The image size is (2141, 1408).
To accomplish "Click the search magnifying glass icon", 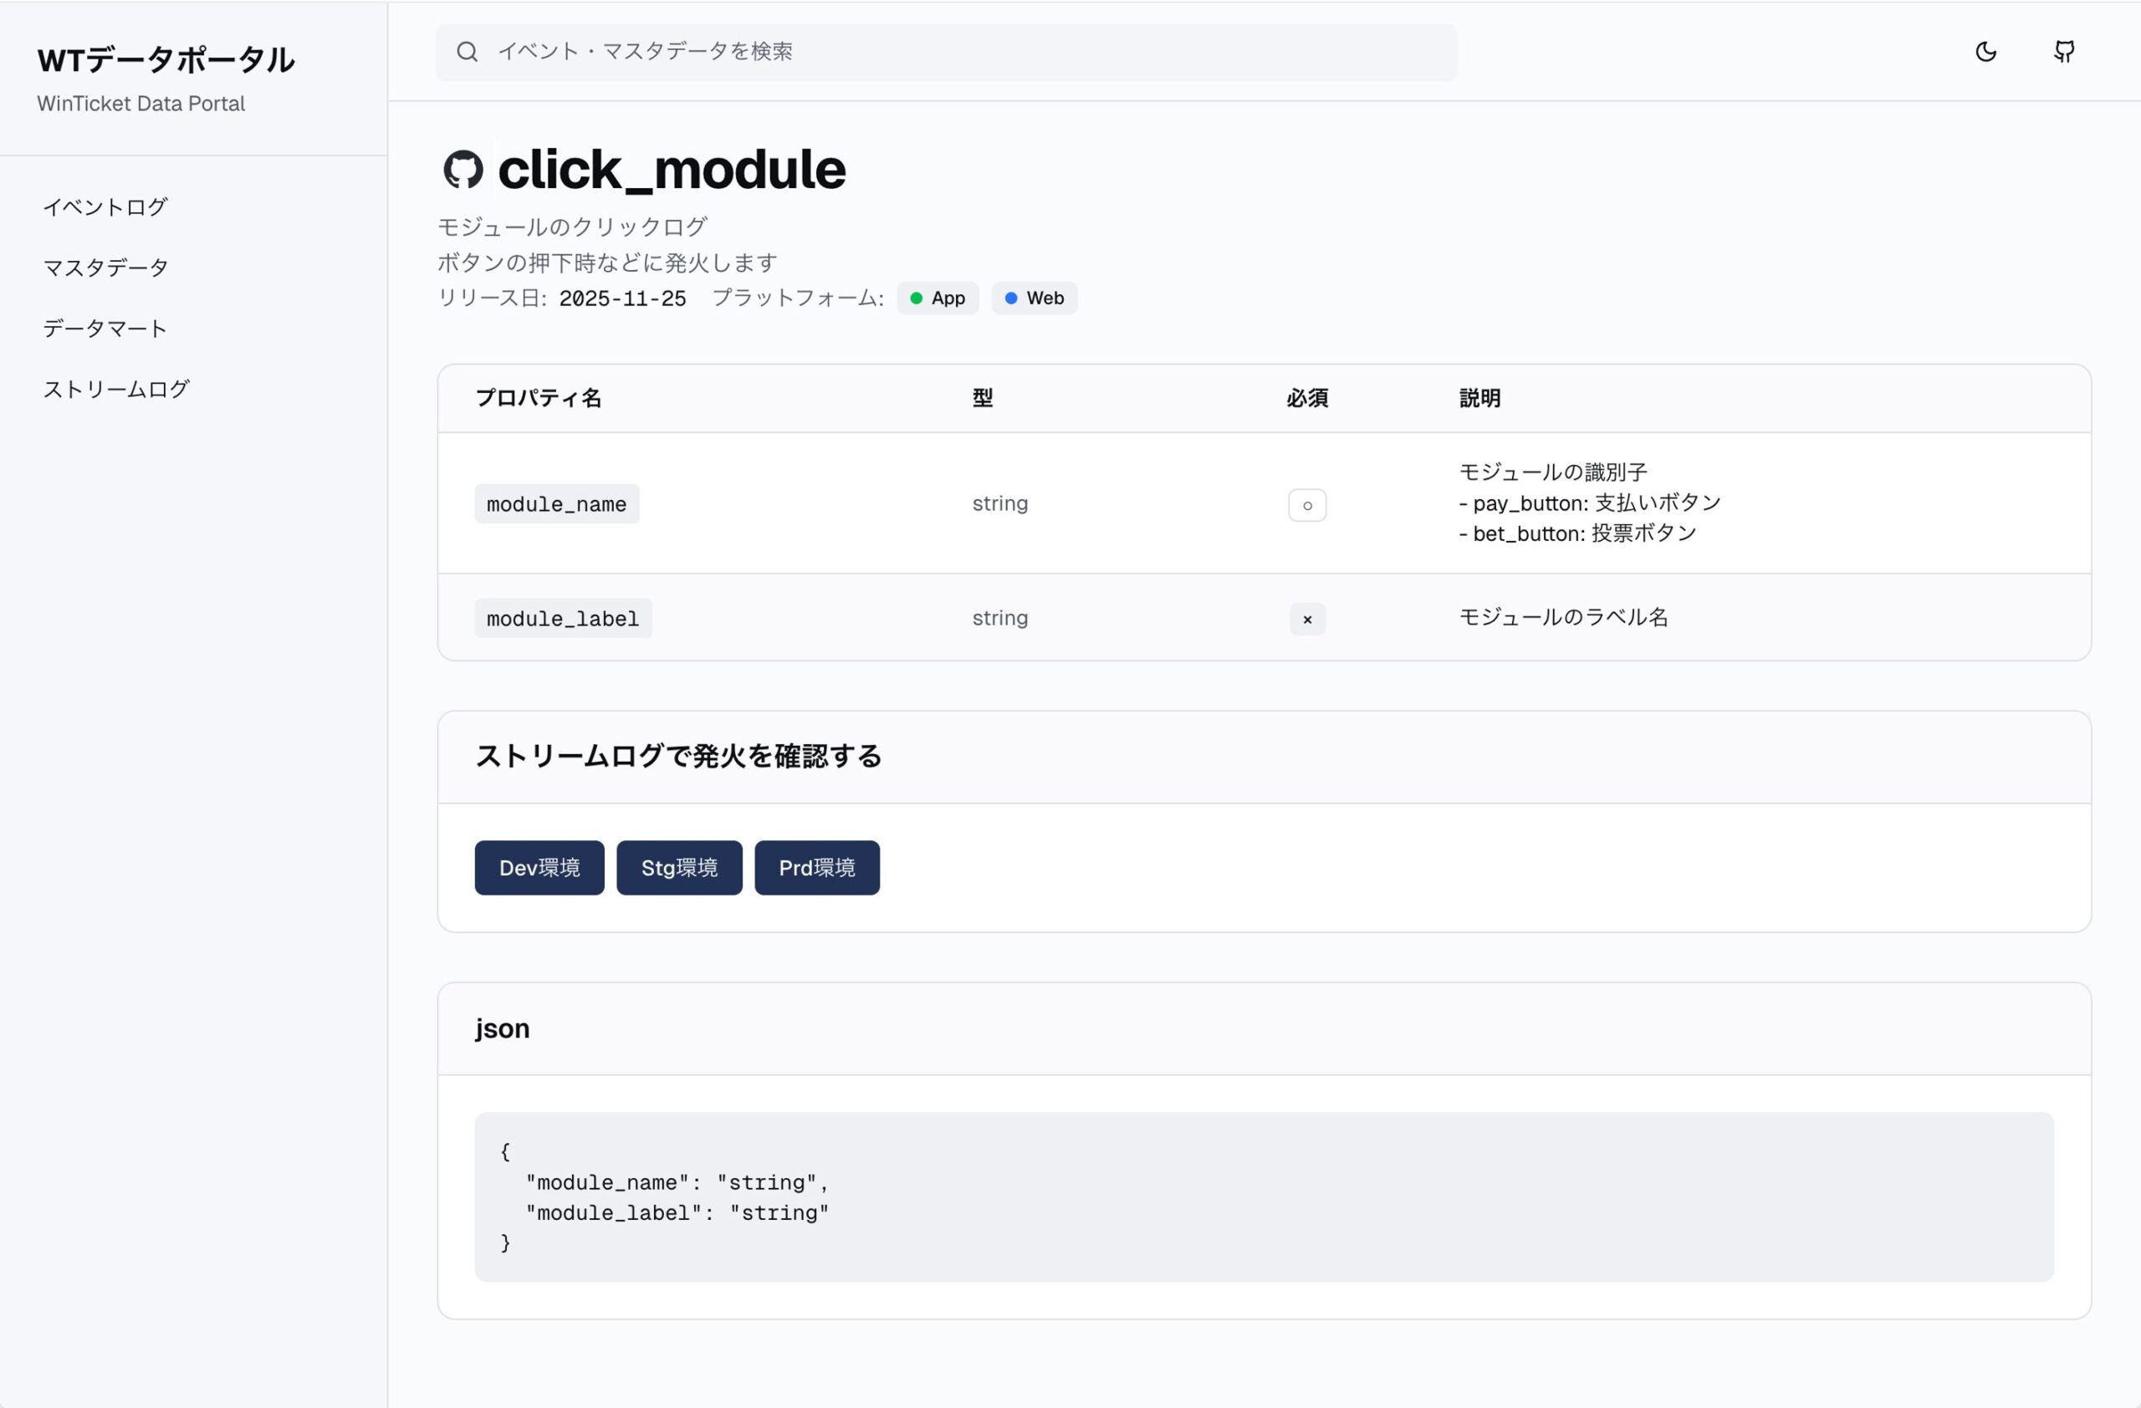I will click(468, 51).
